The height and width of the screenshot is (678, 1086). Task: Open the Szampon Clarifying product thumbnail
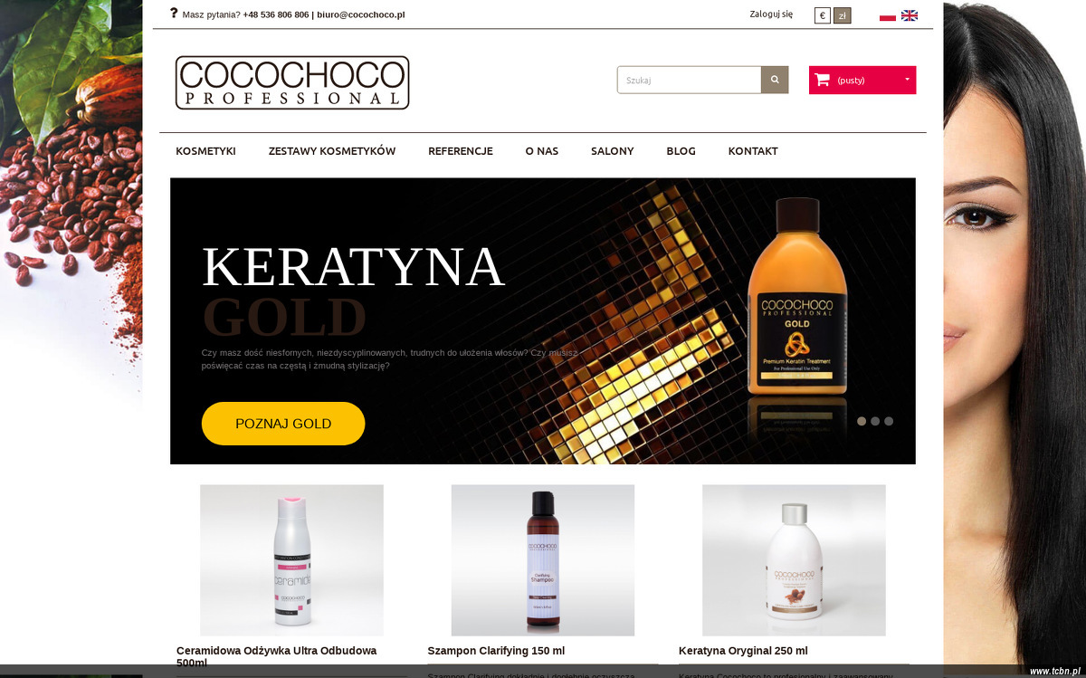point(543,560)
